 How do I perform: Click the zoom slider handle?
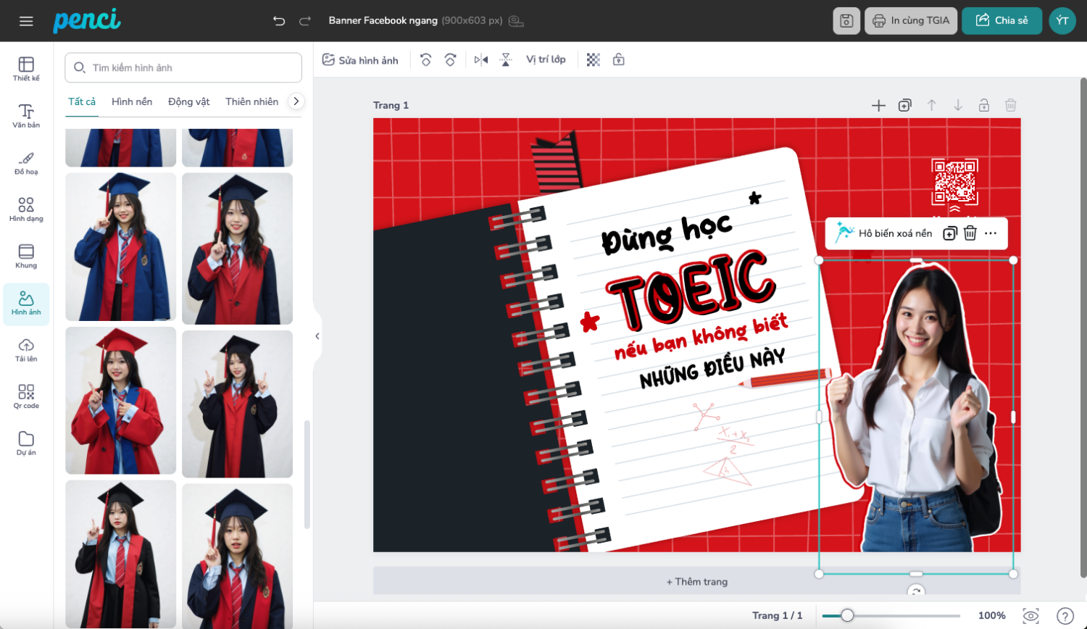pyautogui.click(x=846, y=615)
